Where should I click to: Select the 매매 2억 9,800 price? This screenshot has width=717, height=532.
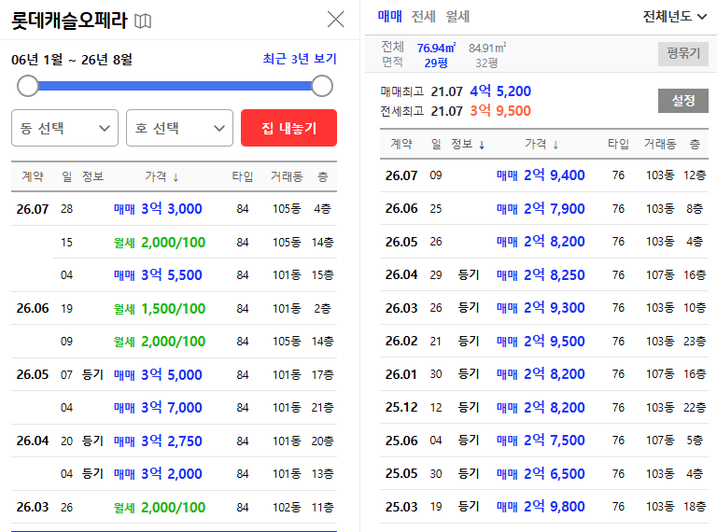pos(541,507)
